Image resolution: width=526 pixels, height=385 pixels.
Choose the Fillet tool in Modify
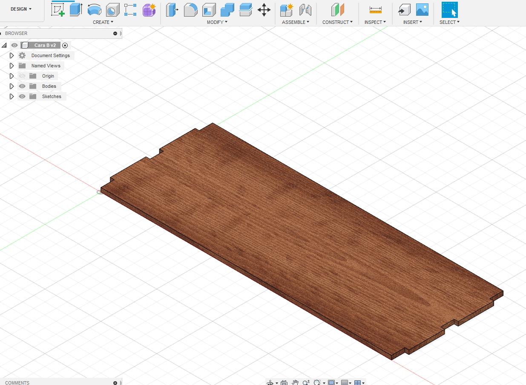[x=190, y=9]
